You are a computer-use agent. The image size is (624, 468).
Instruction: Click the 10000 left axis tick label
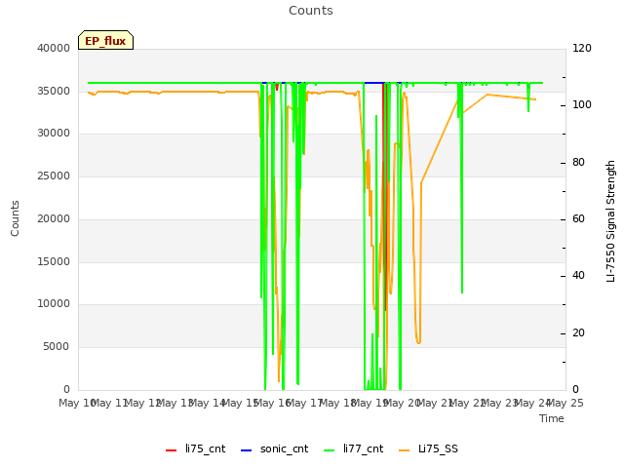click(x=54, y=304)
